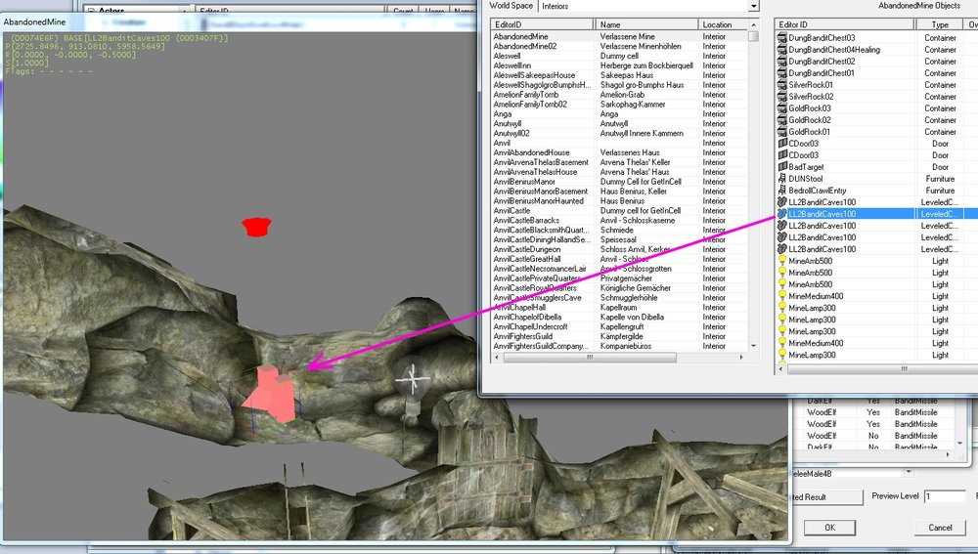This screenshot has width=978, height=554.
Task: Click the 'Herberge zum Bockbierquell' name cell
Action: click(x=646, y=66)
